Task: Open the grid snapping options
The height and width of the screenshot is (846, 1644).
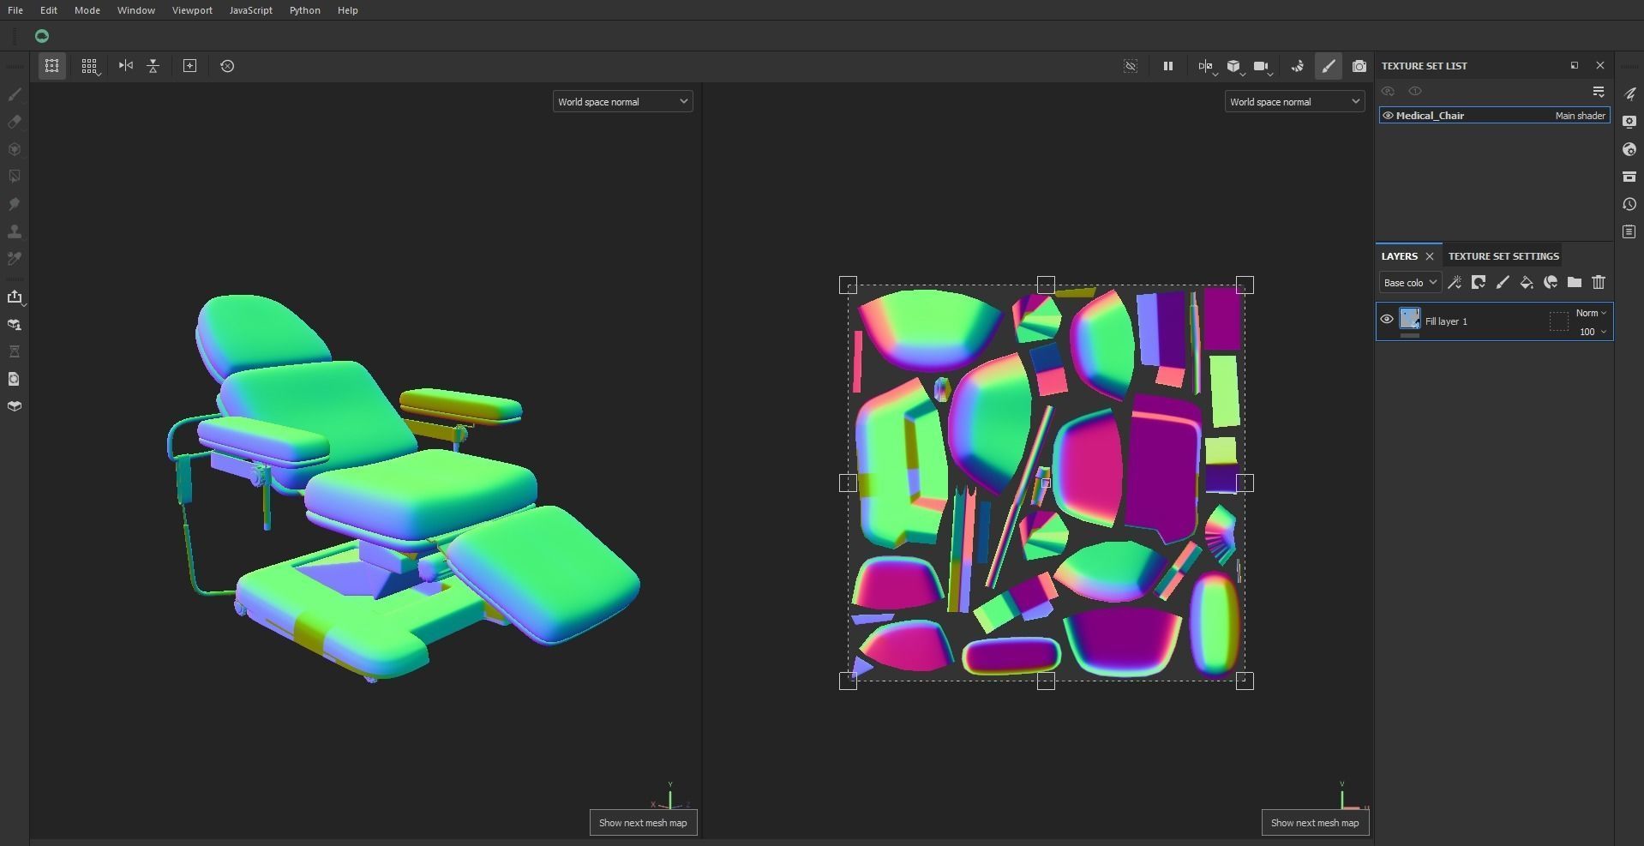Action: point(89,66)
